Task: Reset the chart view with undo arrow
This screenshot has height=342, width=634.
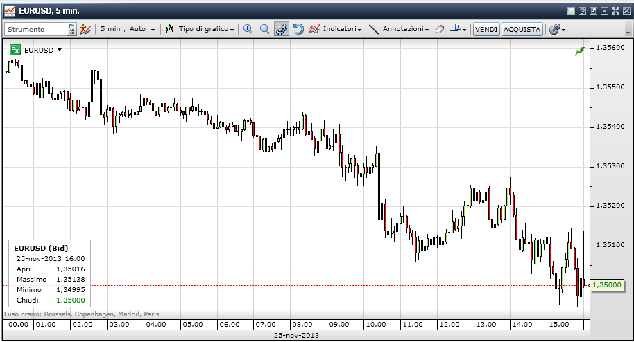Action: (298, 29)
